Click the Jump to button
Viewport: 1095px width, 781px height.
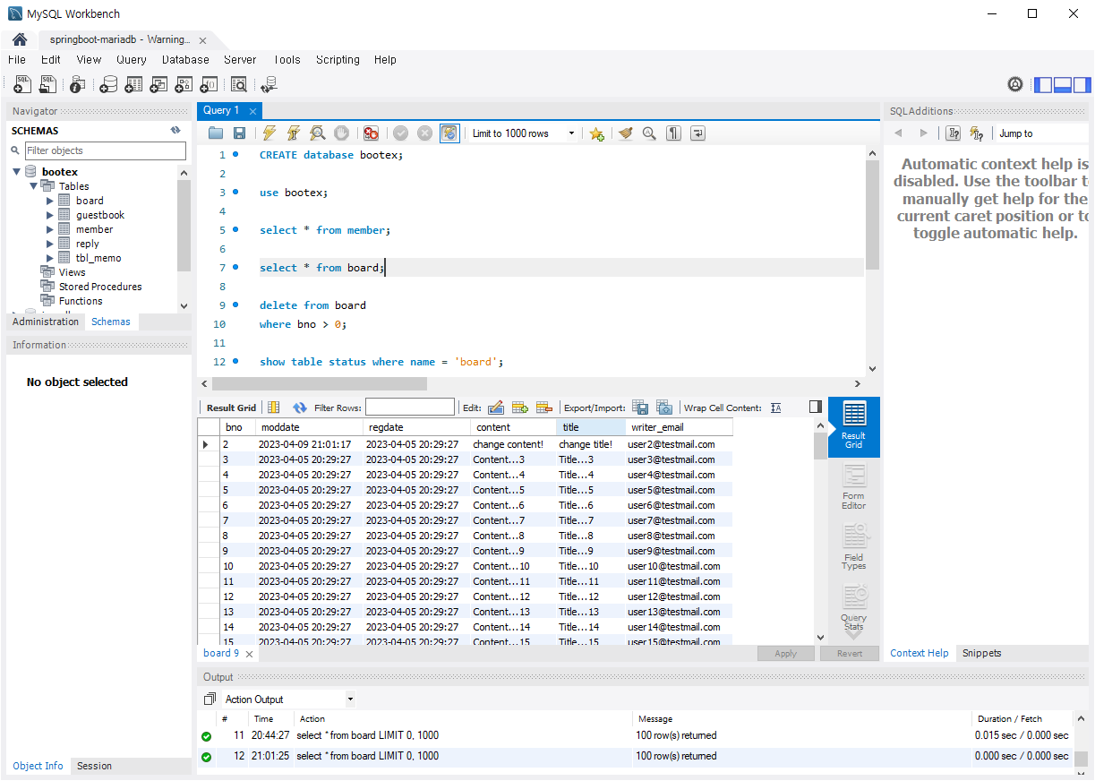coord(1016,133)
